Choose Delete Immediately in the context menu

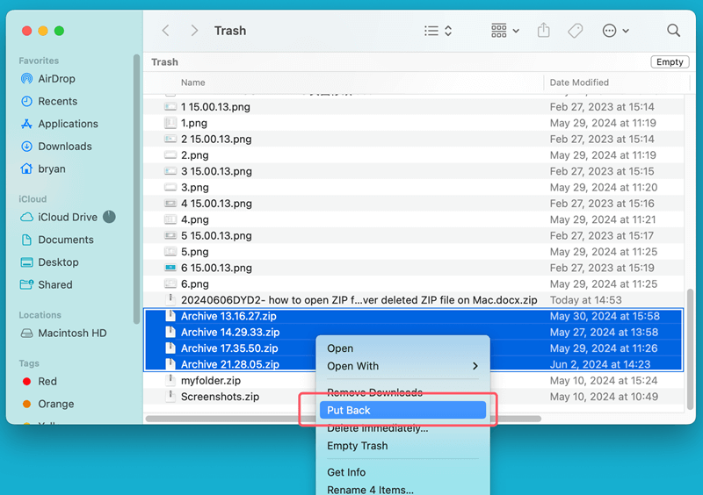pos(378,428)
